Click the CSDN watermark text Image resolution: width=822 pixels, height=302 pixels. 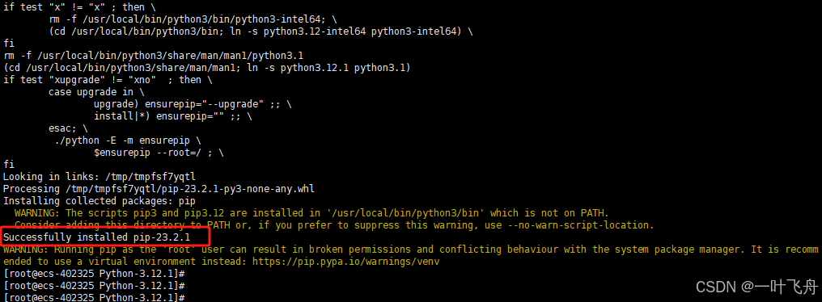[x=756, y=287]
